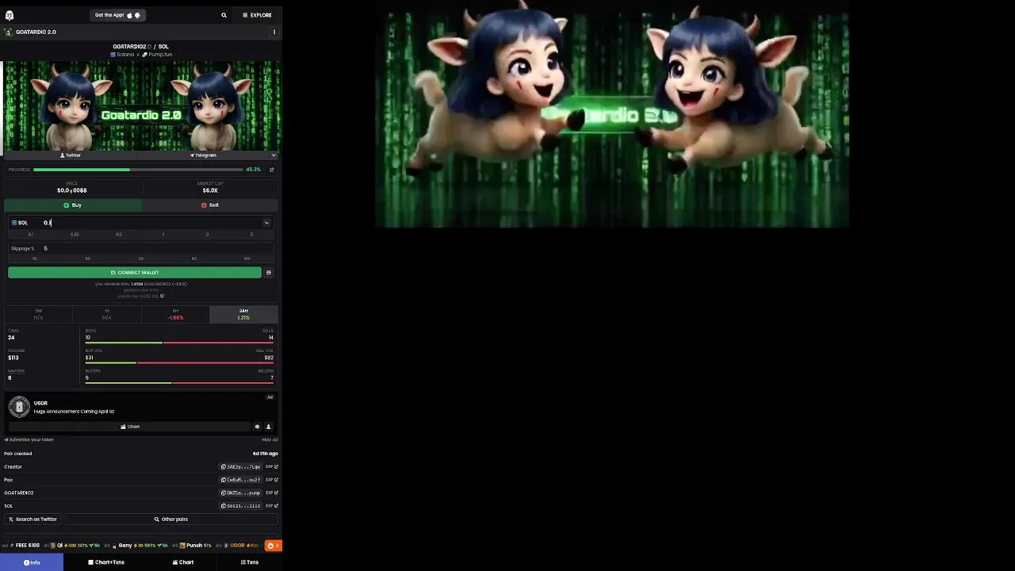Copy the Creator address 3AE3y...7Lqw
Screen dimensions: 1015x571
[241, 467]
